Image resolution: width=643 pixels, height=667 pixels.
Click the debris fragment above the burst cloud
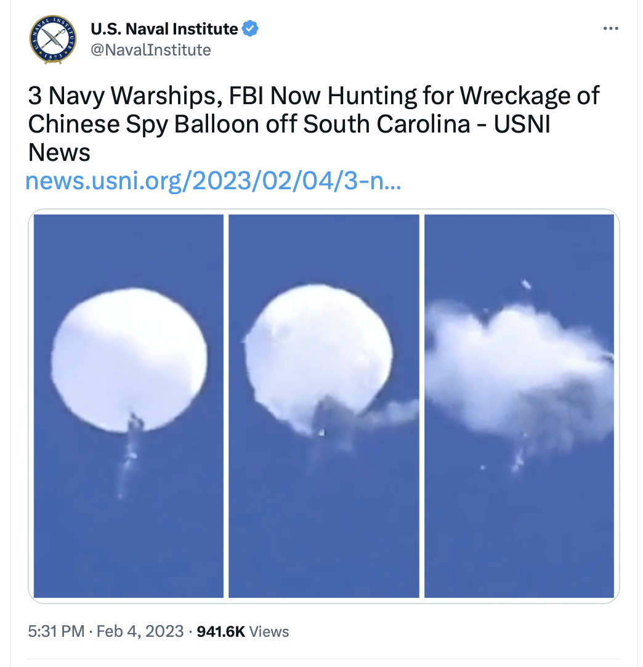[x=526, y=284]
